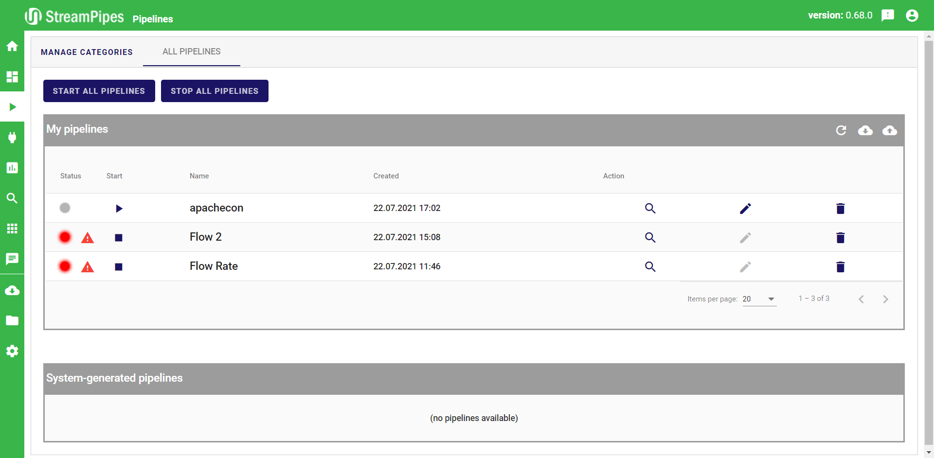Stop the Flow 2 pipeline

tap(119, 238)
